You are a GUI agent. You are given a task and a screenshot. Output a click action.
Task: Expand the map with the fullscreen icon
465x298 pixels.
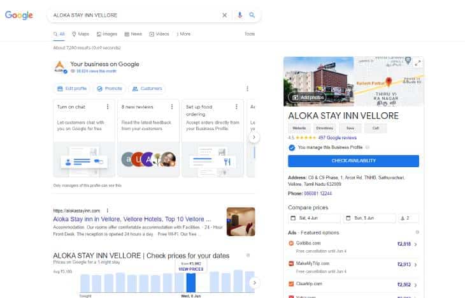click(418, 63)
